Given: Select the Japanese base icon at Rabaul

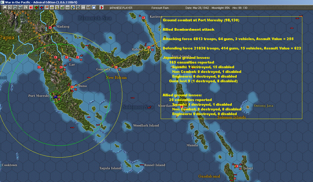Looking at the screenshot, I should coord(149,47).
